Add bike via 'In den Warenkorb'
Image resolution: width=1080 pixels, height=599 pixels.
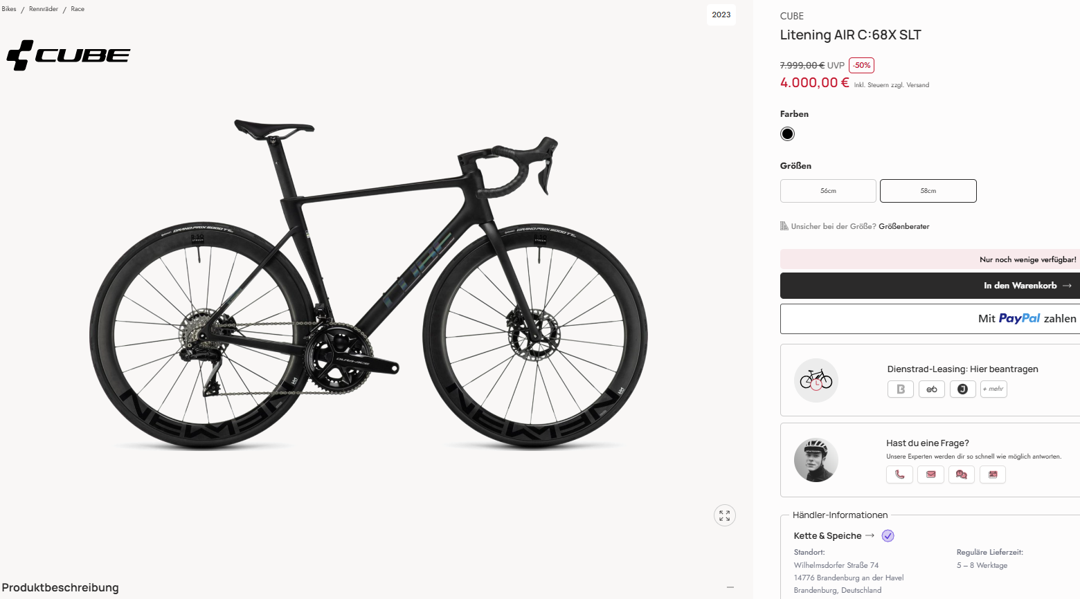[x=929, y=286]
